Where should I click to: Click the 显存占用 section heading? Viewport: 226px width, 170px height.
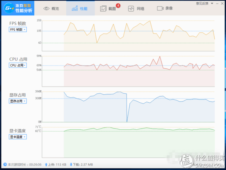18,95
